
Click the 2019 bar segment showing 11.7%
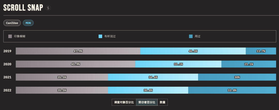pyautogui.click(x=261, y=51)
